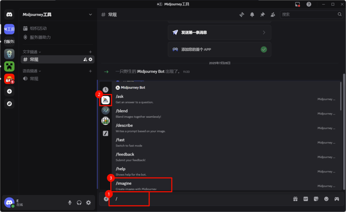346x212 pixels.
Task: Show pinned messages pin icon
Action: [x=262, y=15]
